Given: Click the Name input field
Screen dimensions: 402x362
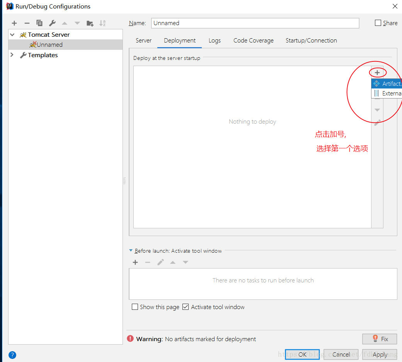Looking at the screenshot, I should tap(255, 23).
